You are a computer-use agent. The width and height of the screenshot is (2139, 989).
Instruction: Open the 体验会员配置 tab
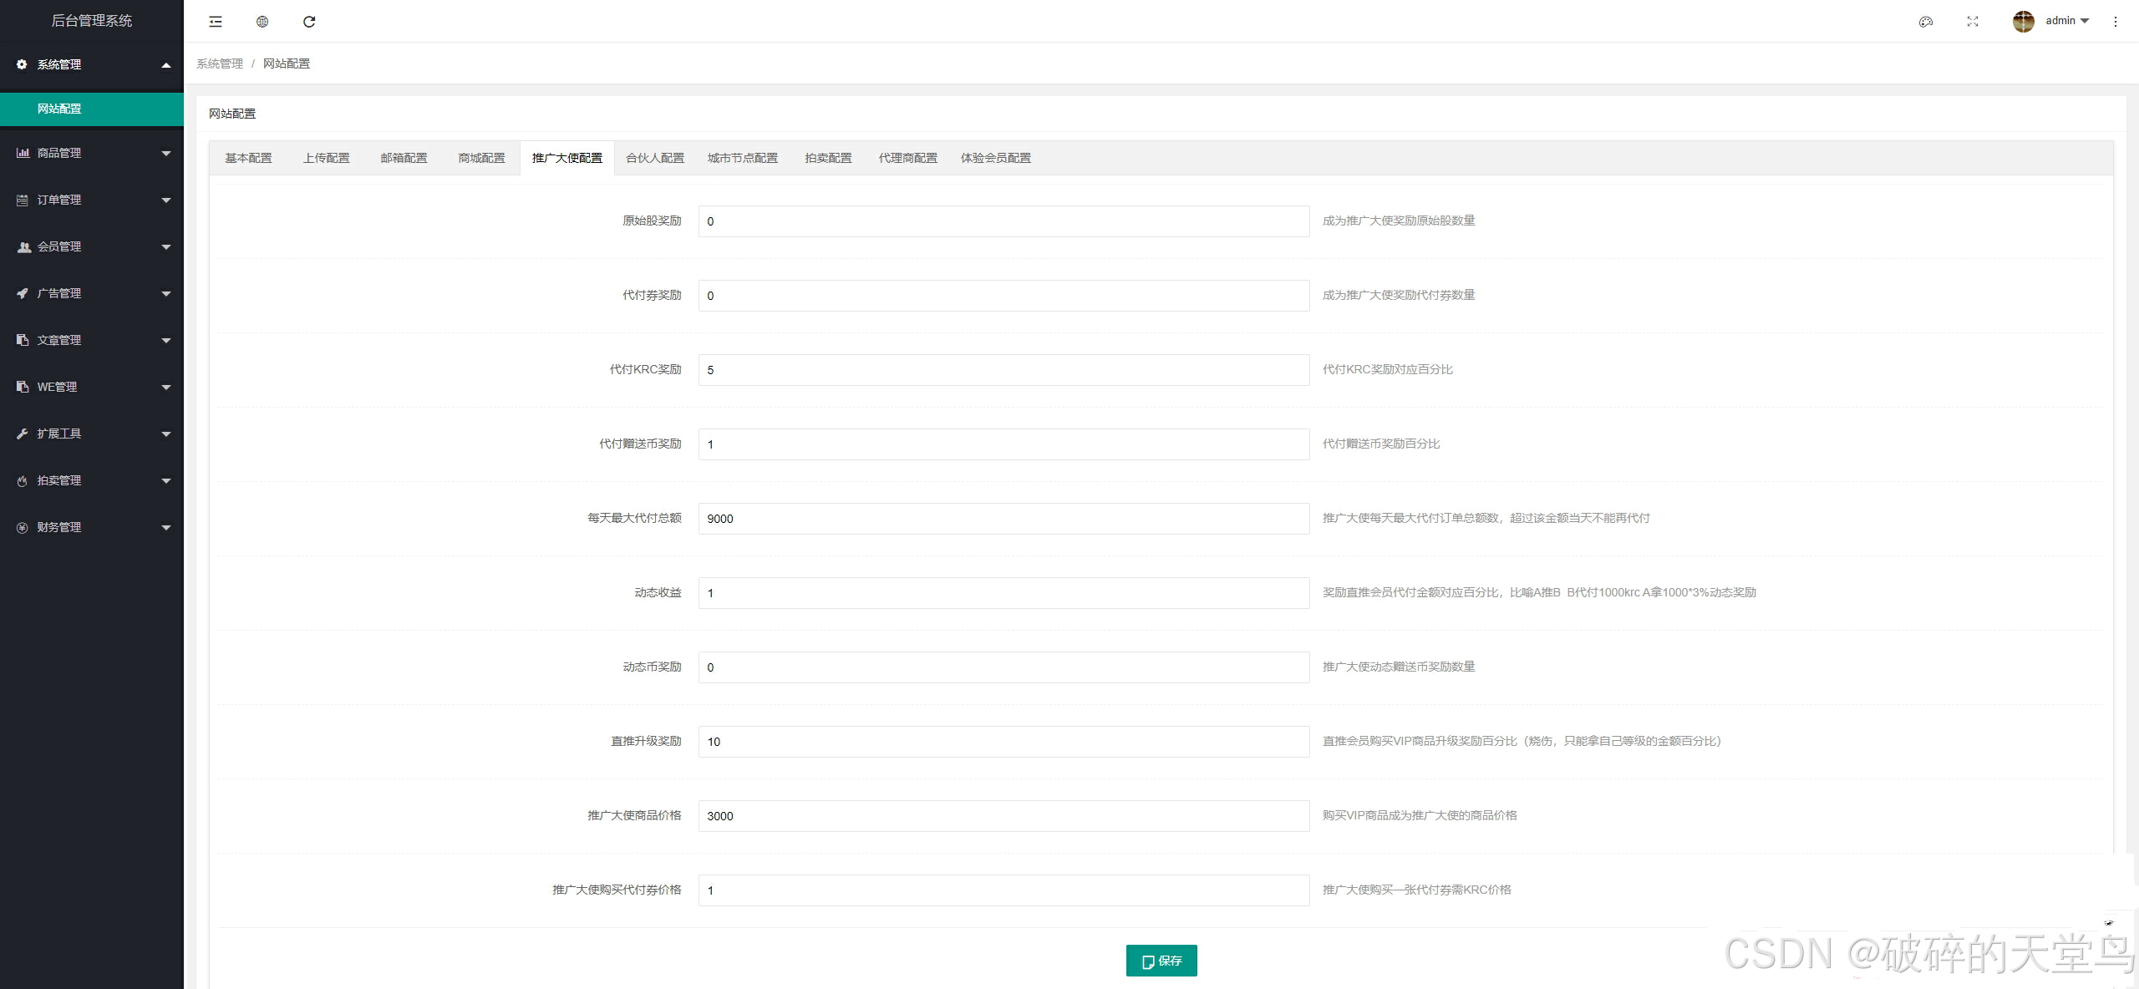point(995,158)
